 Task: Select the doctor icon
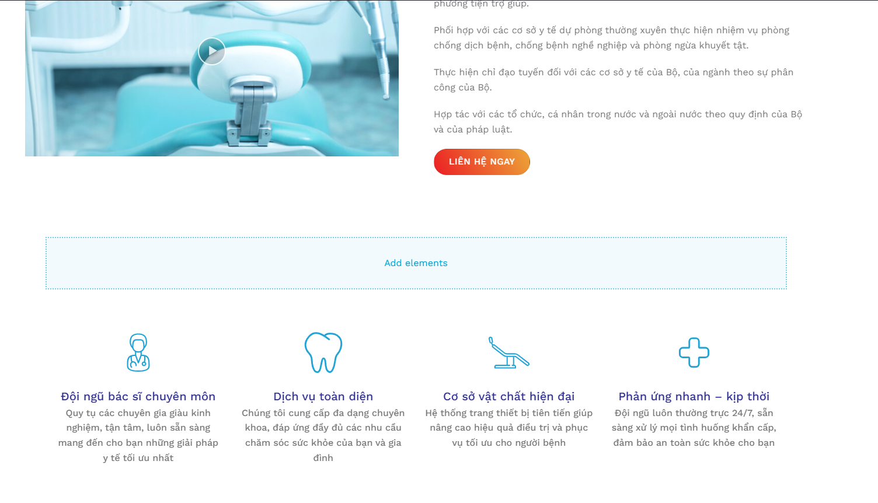click(138, 352)
